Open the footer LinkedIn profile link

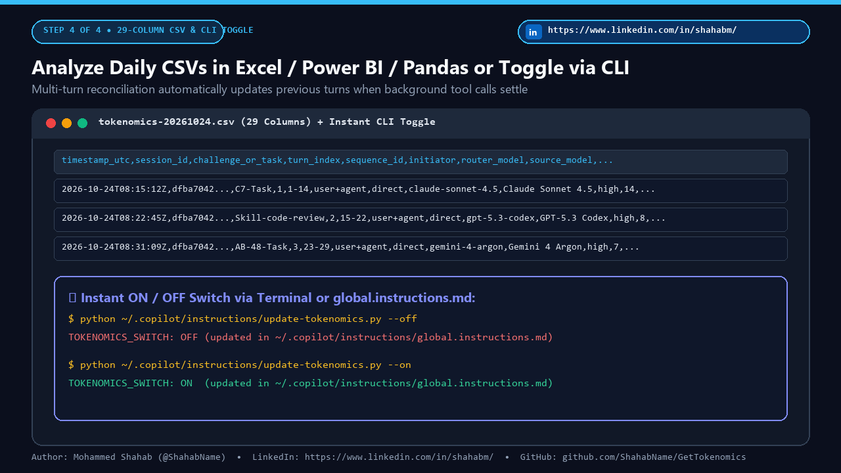pos(399,457)
